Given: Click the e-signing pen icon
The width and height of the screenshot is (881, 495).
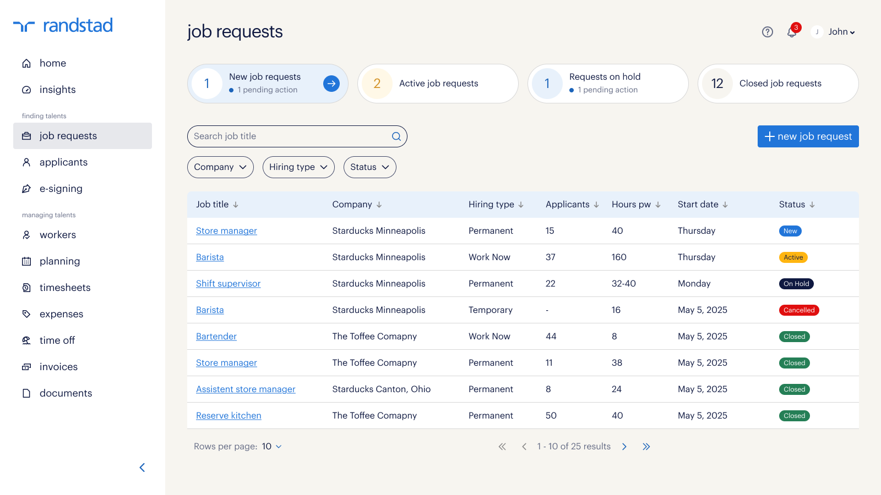Looking at the screenshot, I should click(x=26, y=189).
